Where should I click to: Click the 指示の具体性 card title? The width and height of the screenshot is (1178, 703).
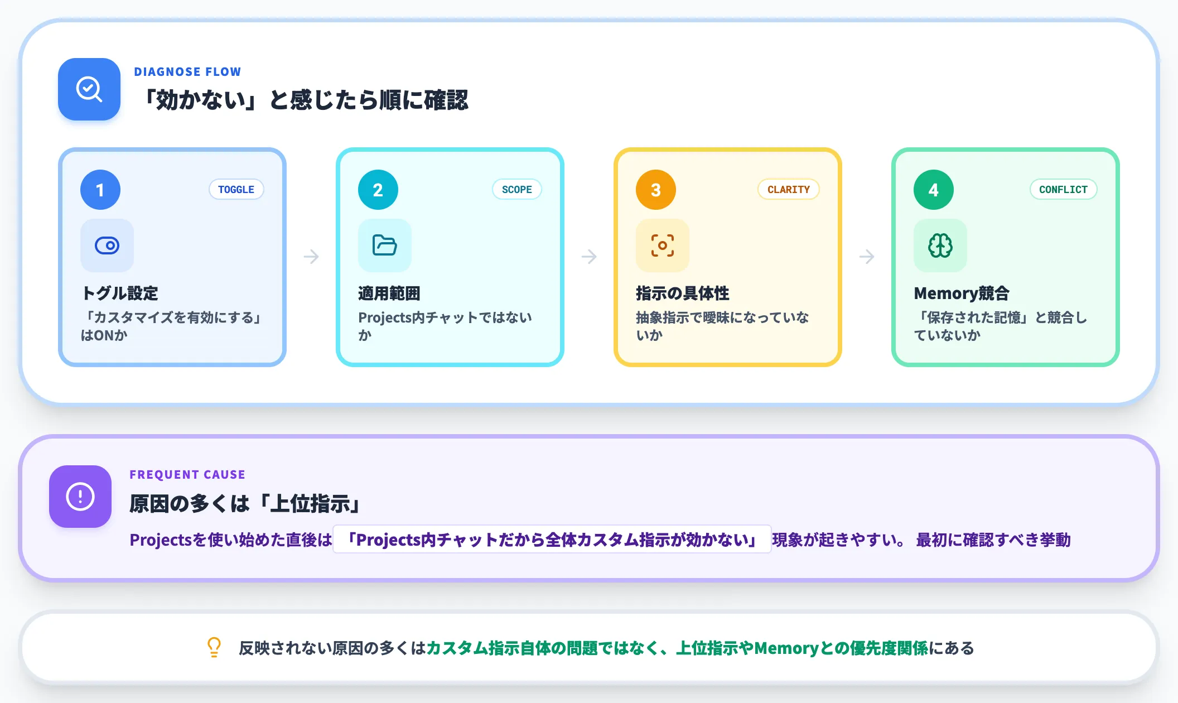point(683,293)
